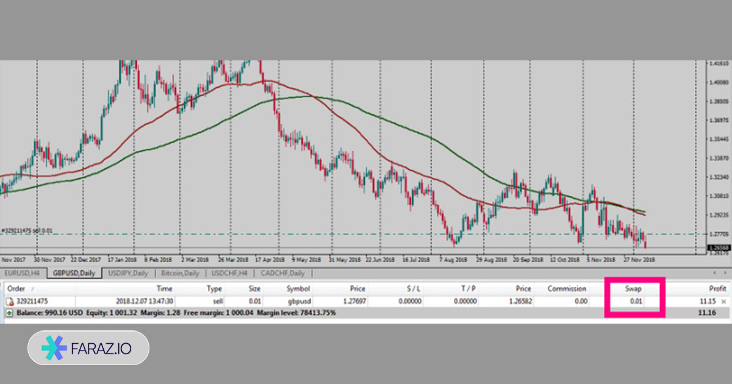Sort trades by the Profit column header
732x384 pixels.
pyautogui.click(x=717, y=288)
